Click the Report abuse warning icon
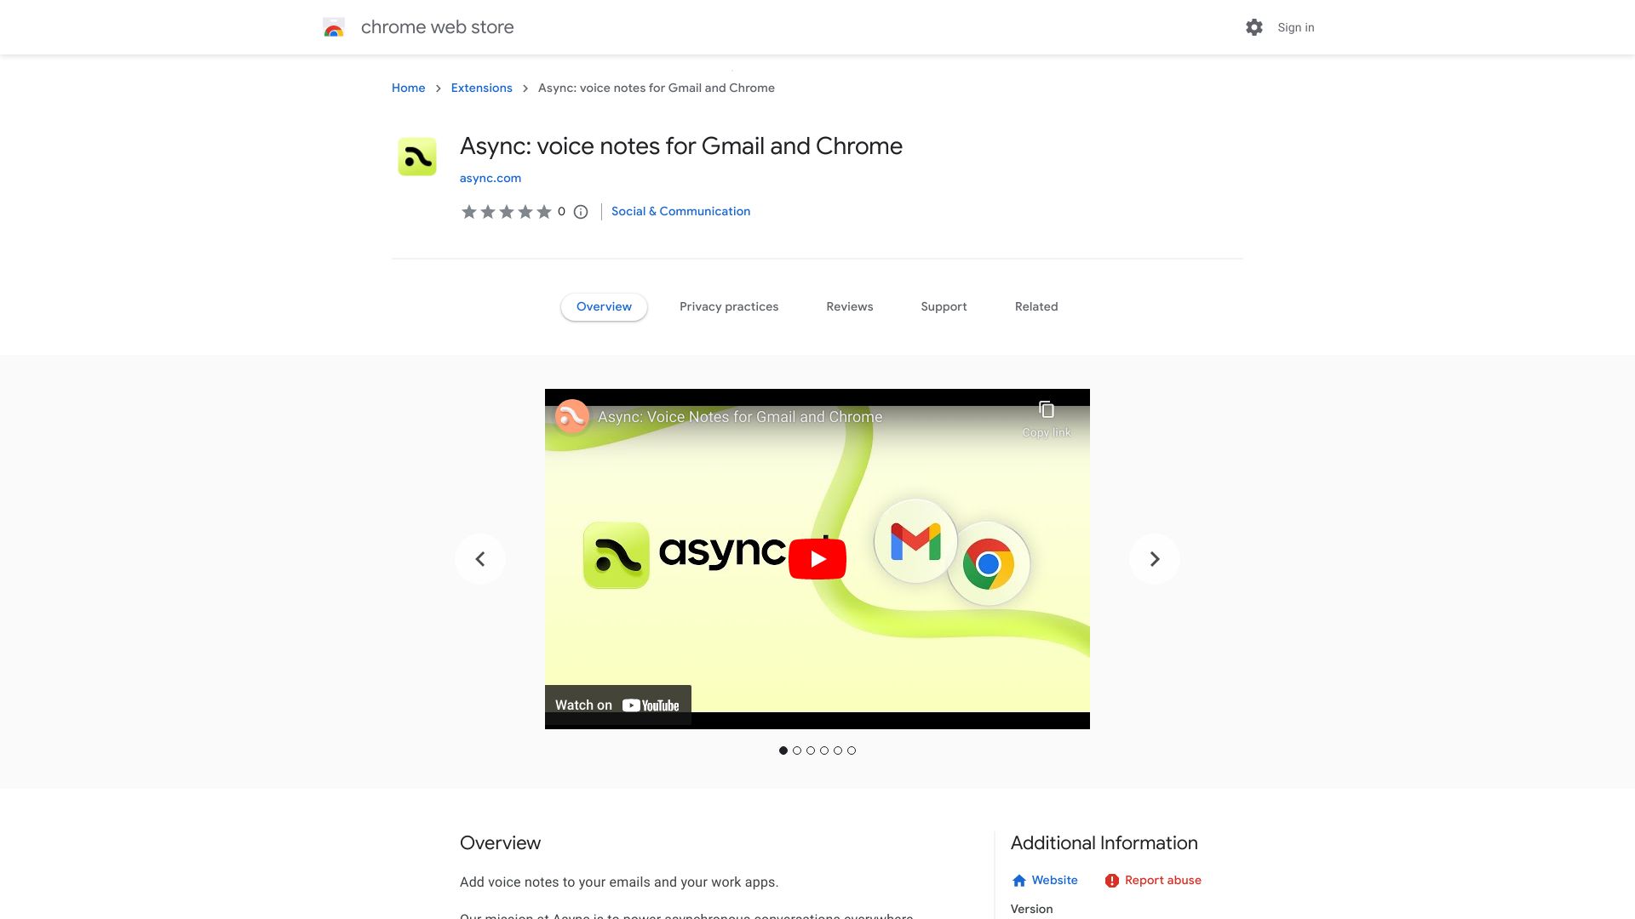Screen dimensions: 1635x919 (1110, 881)
